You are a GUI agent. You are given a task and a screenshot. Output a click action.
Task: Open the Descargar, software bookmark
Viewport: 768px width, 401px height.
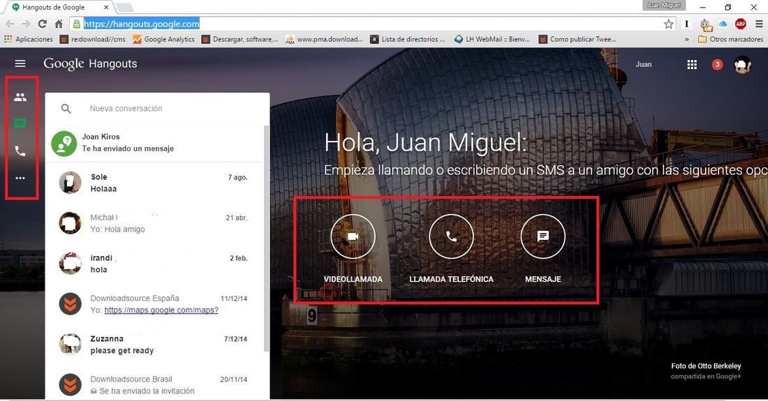240,39
